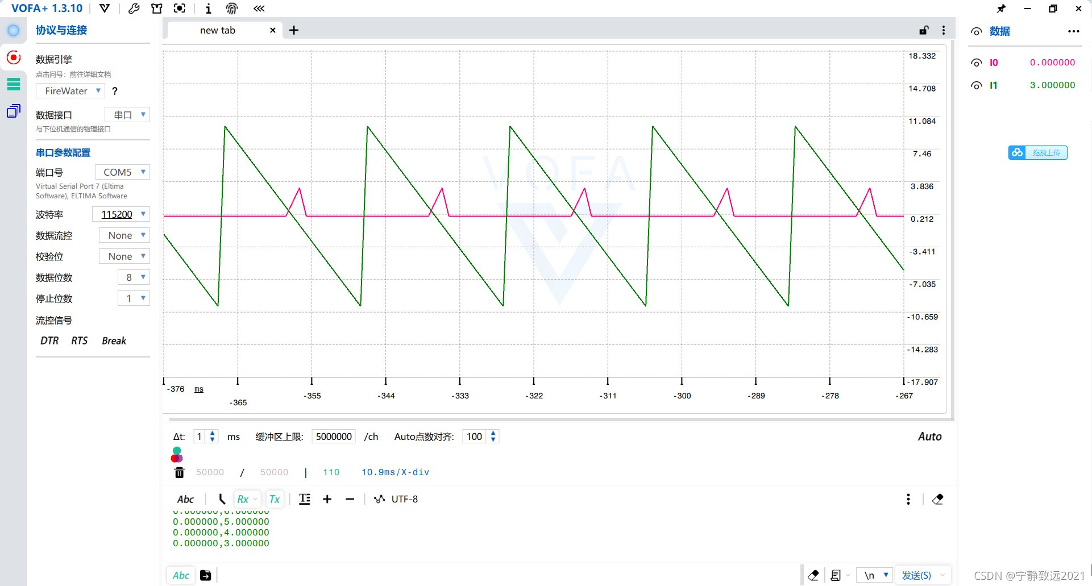Click the cloud upload button
Image resolution: width=1092 pixels, height=586 pixels.
(x=1037, y=152)
